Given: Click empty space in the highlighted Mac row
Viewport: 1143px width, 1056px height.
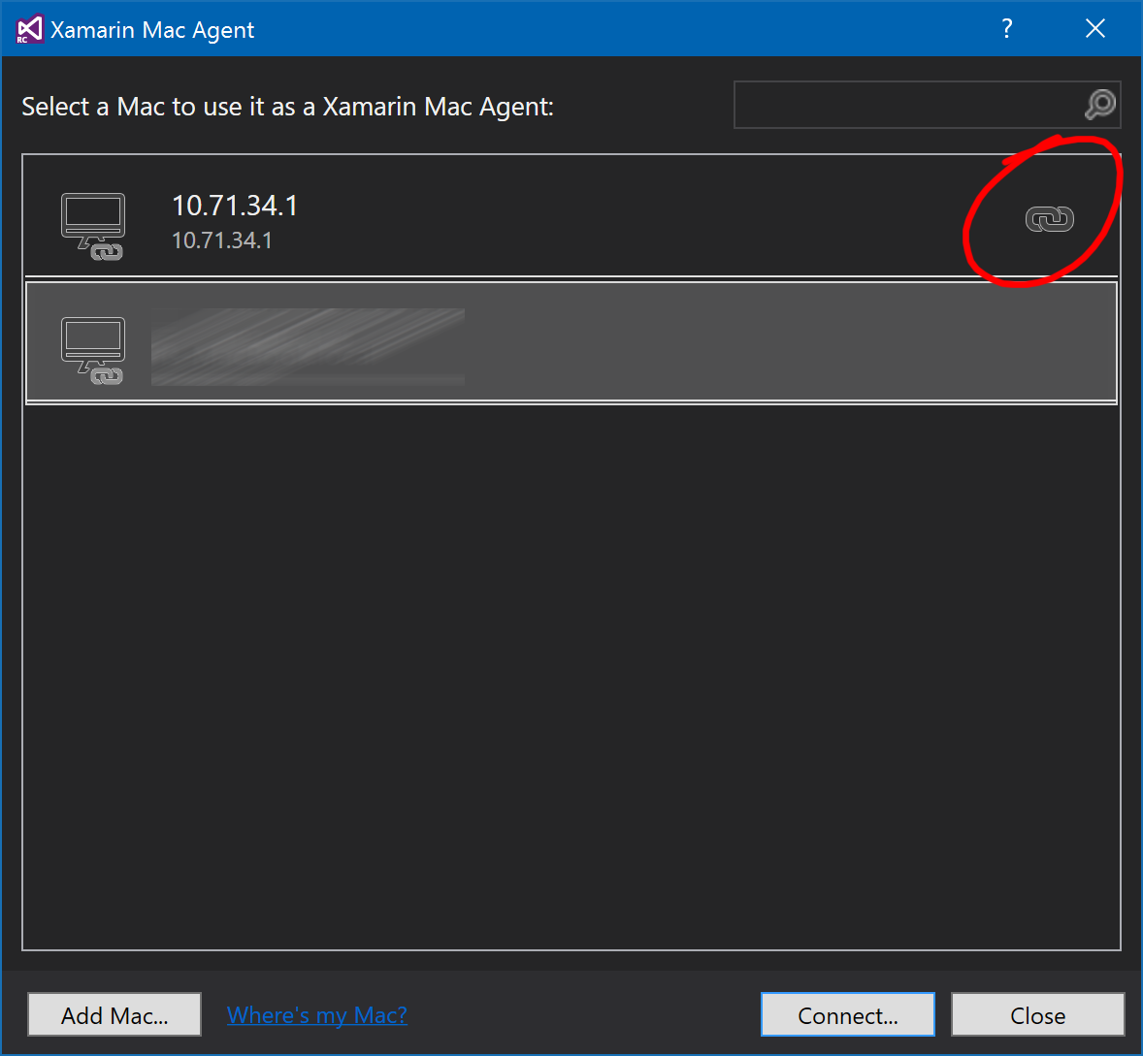Looking at the screenshot, I should [x=776, y=343].
